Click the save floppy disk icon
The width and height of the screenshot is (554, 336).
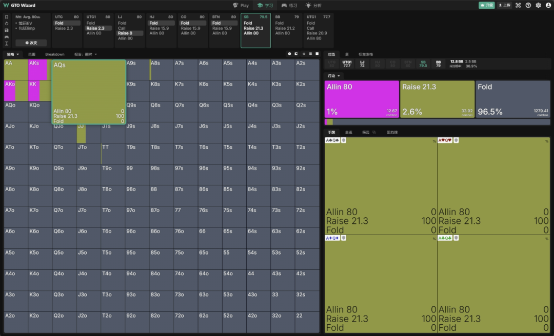tap(6, 30)
